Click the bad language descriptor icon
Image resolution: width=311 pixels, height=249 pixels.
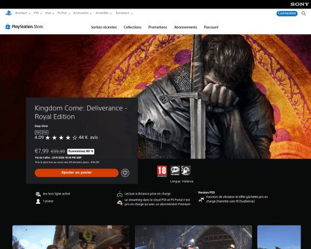pyautogui.click(x=175, y=170)
